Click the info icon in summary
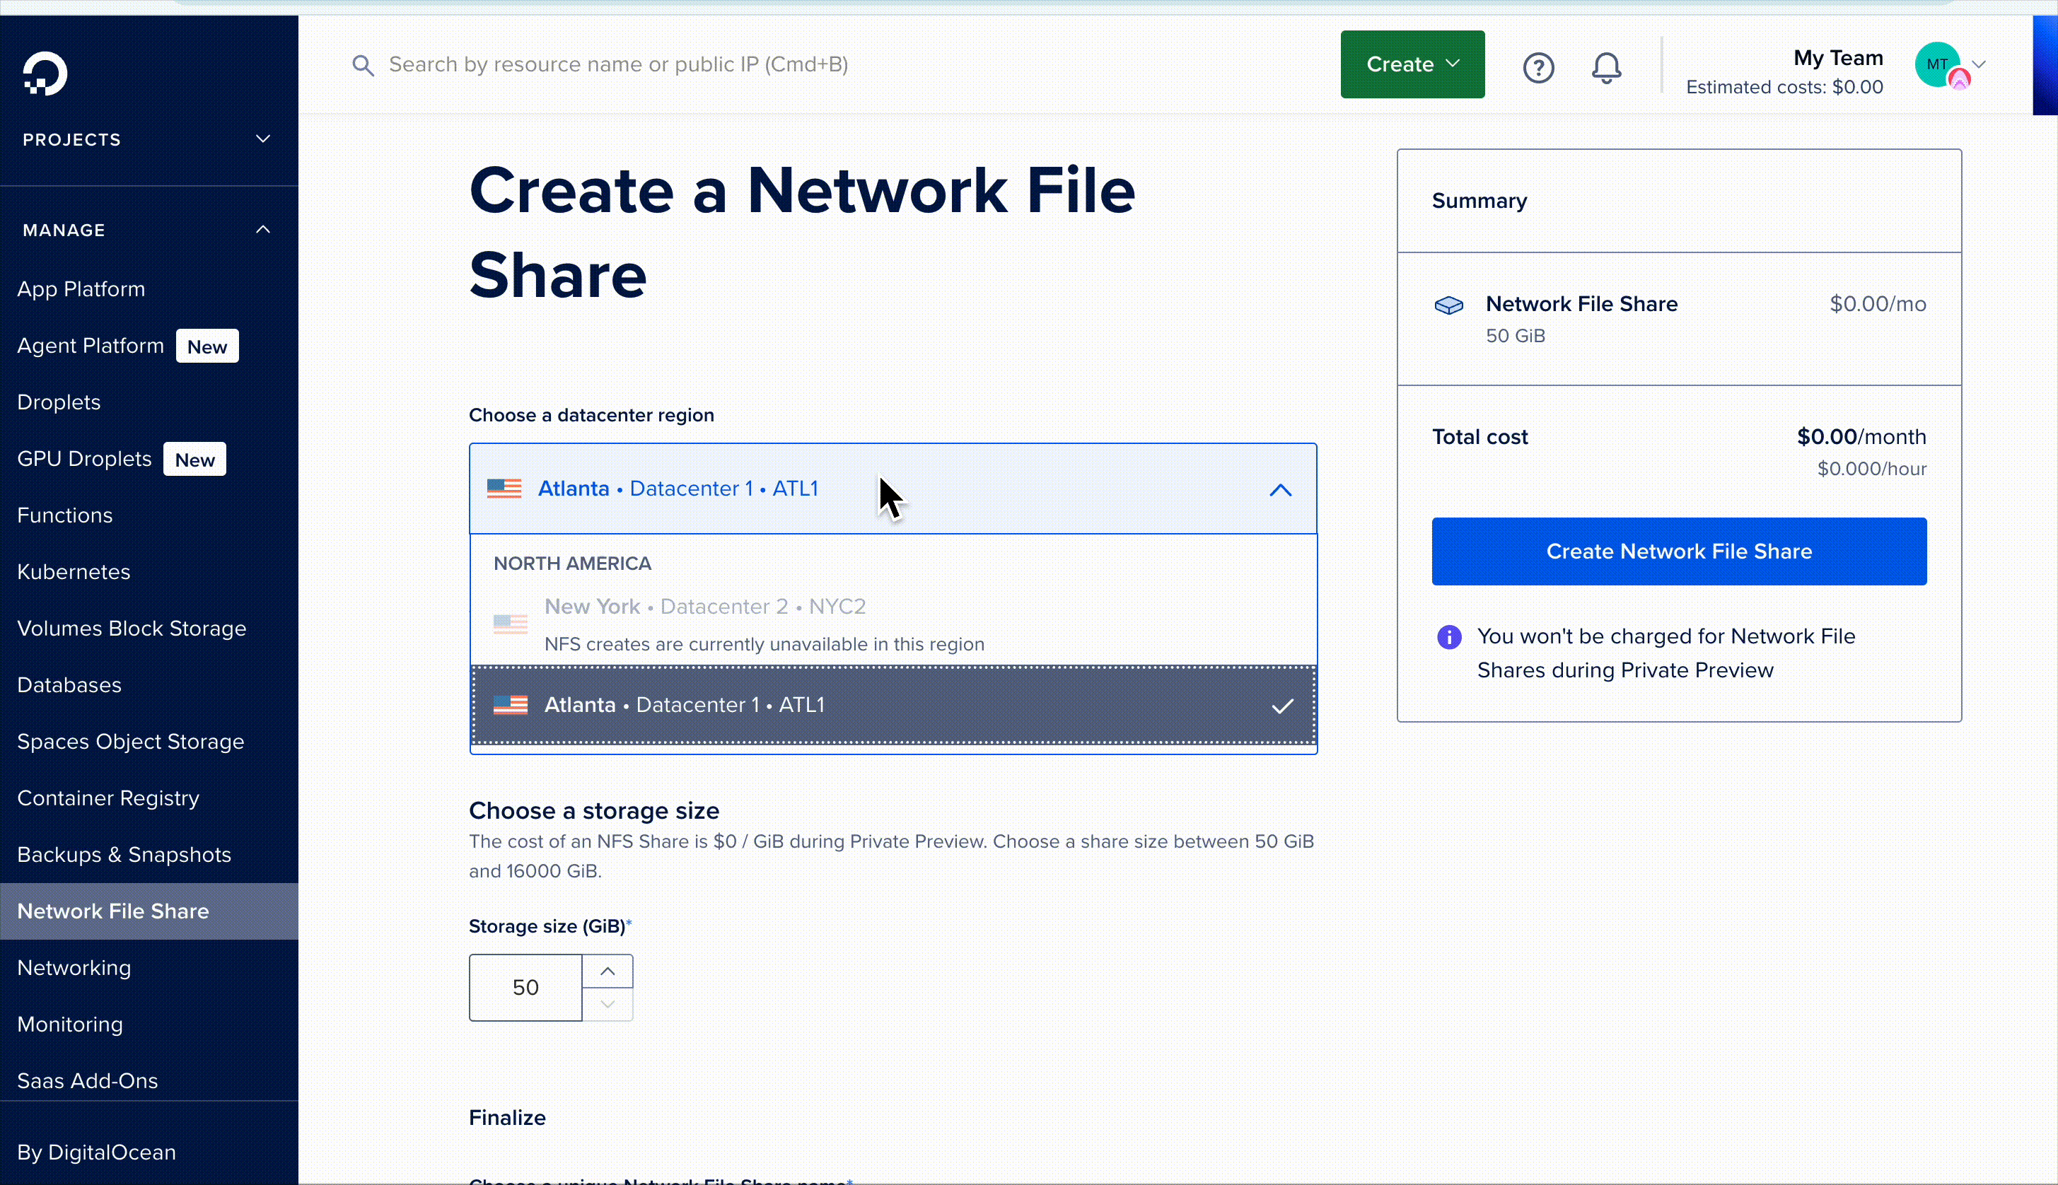Viewport: 2058px width, 1185px height. [x=1448, y=636]
